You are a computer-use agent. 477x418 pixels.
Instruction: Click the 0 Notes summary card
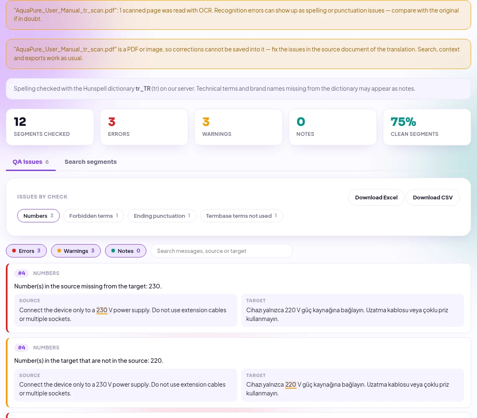pyautogui.click(x=333, y=127)
